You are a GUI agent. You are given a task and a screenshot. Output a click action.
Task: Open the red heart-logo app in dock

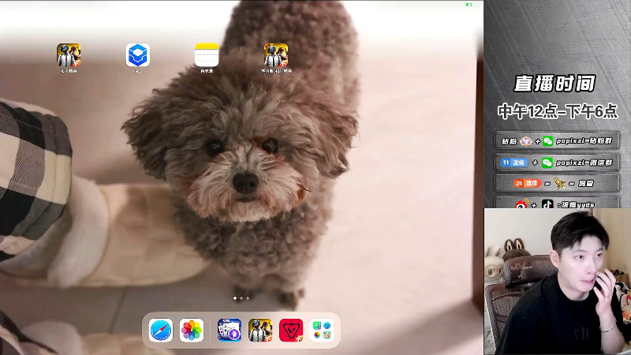click(290, 331)
